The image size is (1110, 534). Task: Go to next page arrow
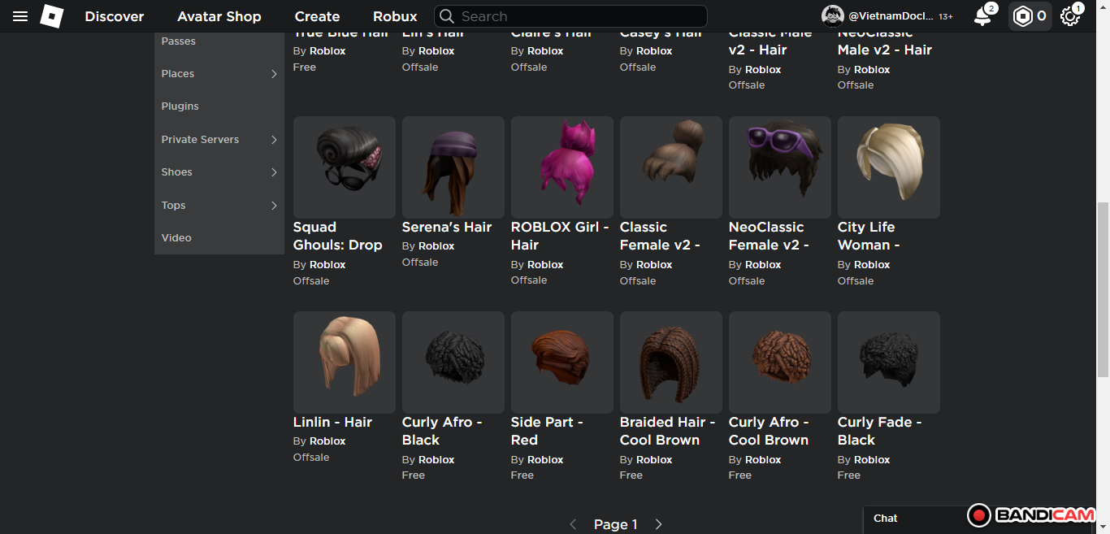(x=658, y=524)
